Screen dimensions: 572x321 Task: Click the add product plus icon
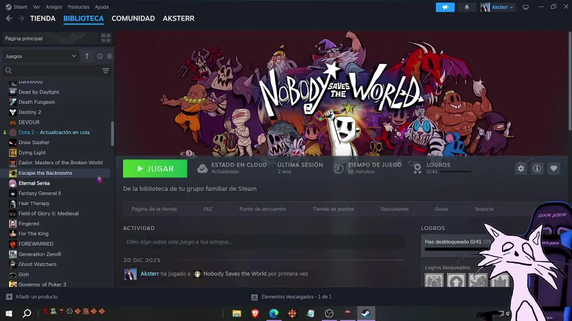tap(9, 297)
